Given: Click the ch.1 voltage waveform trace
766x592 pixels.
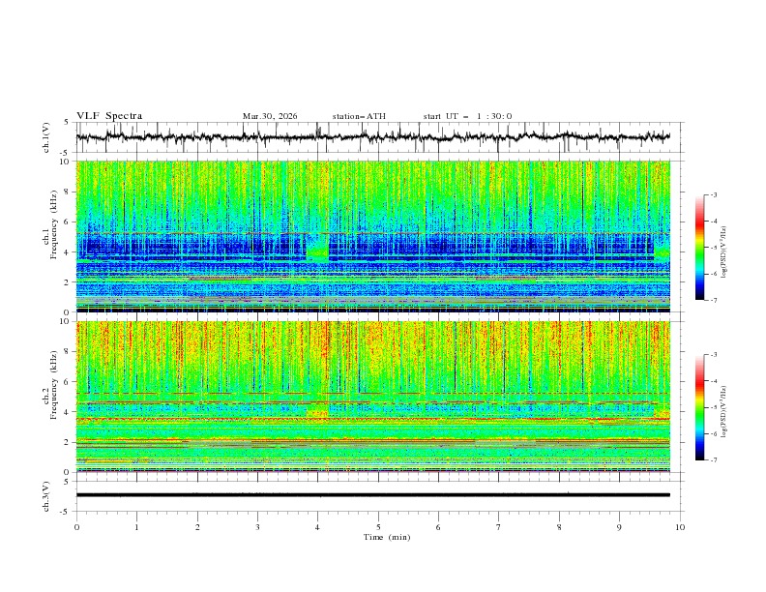Looking at the screenshot, I should click(372, 136).
